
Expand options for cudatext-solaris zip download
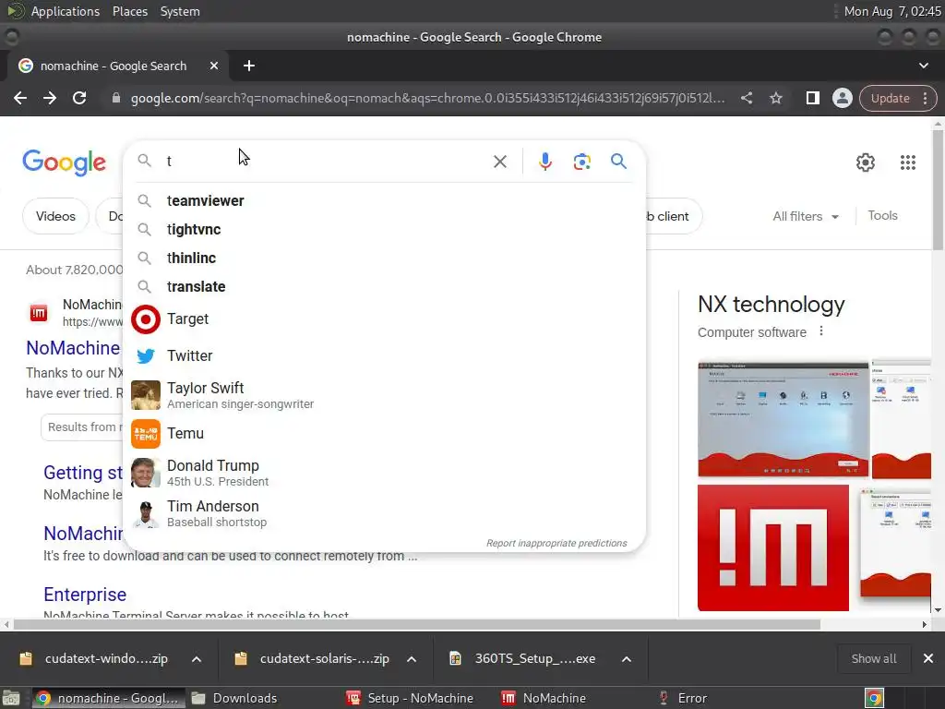pyautogui.click(x=412, y=659)
